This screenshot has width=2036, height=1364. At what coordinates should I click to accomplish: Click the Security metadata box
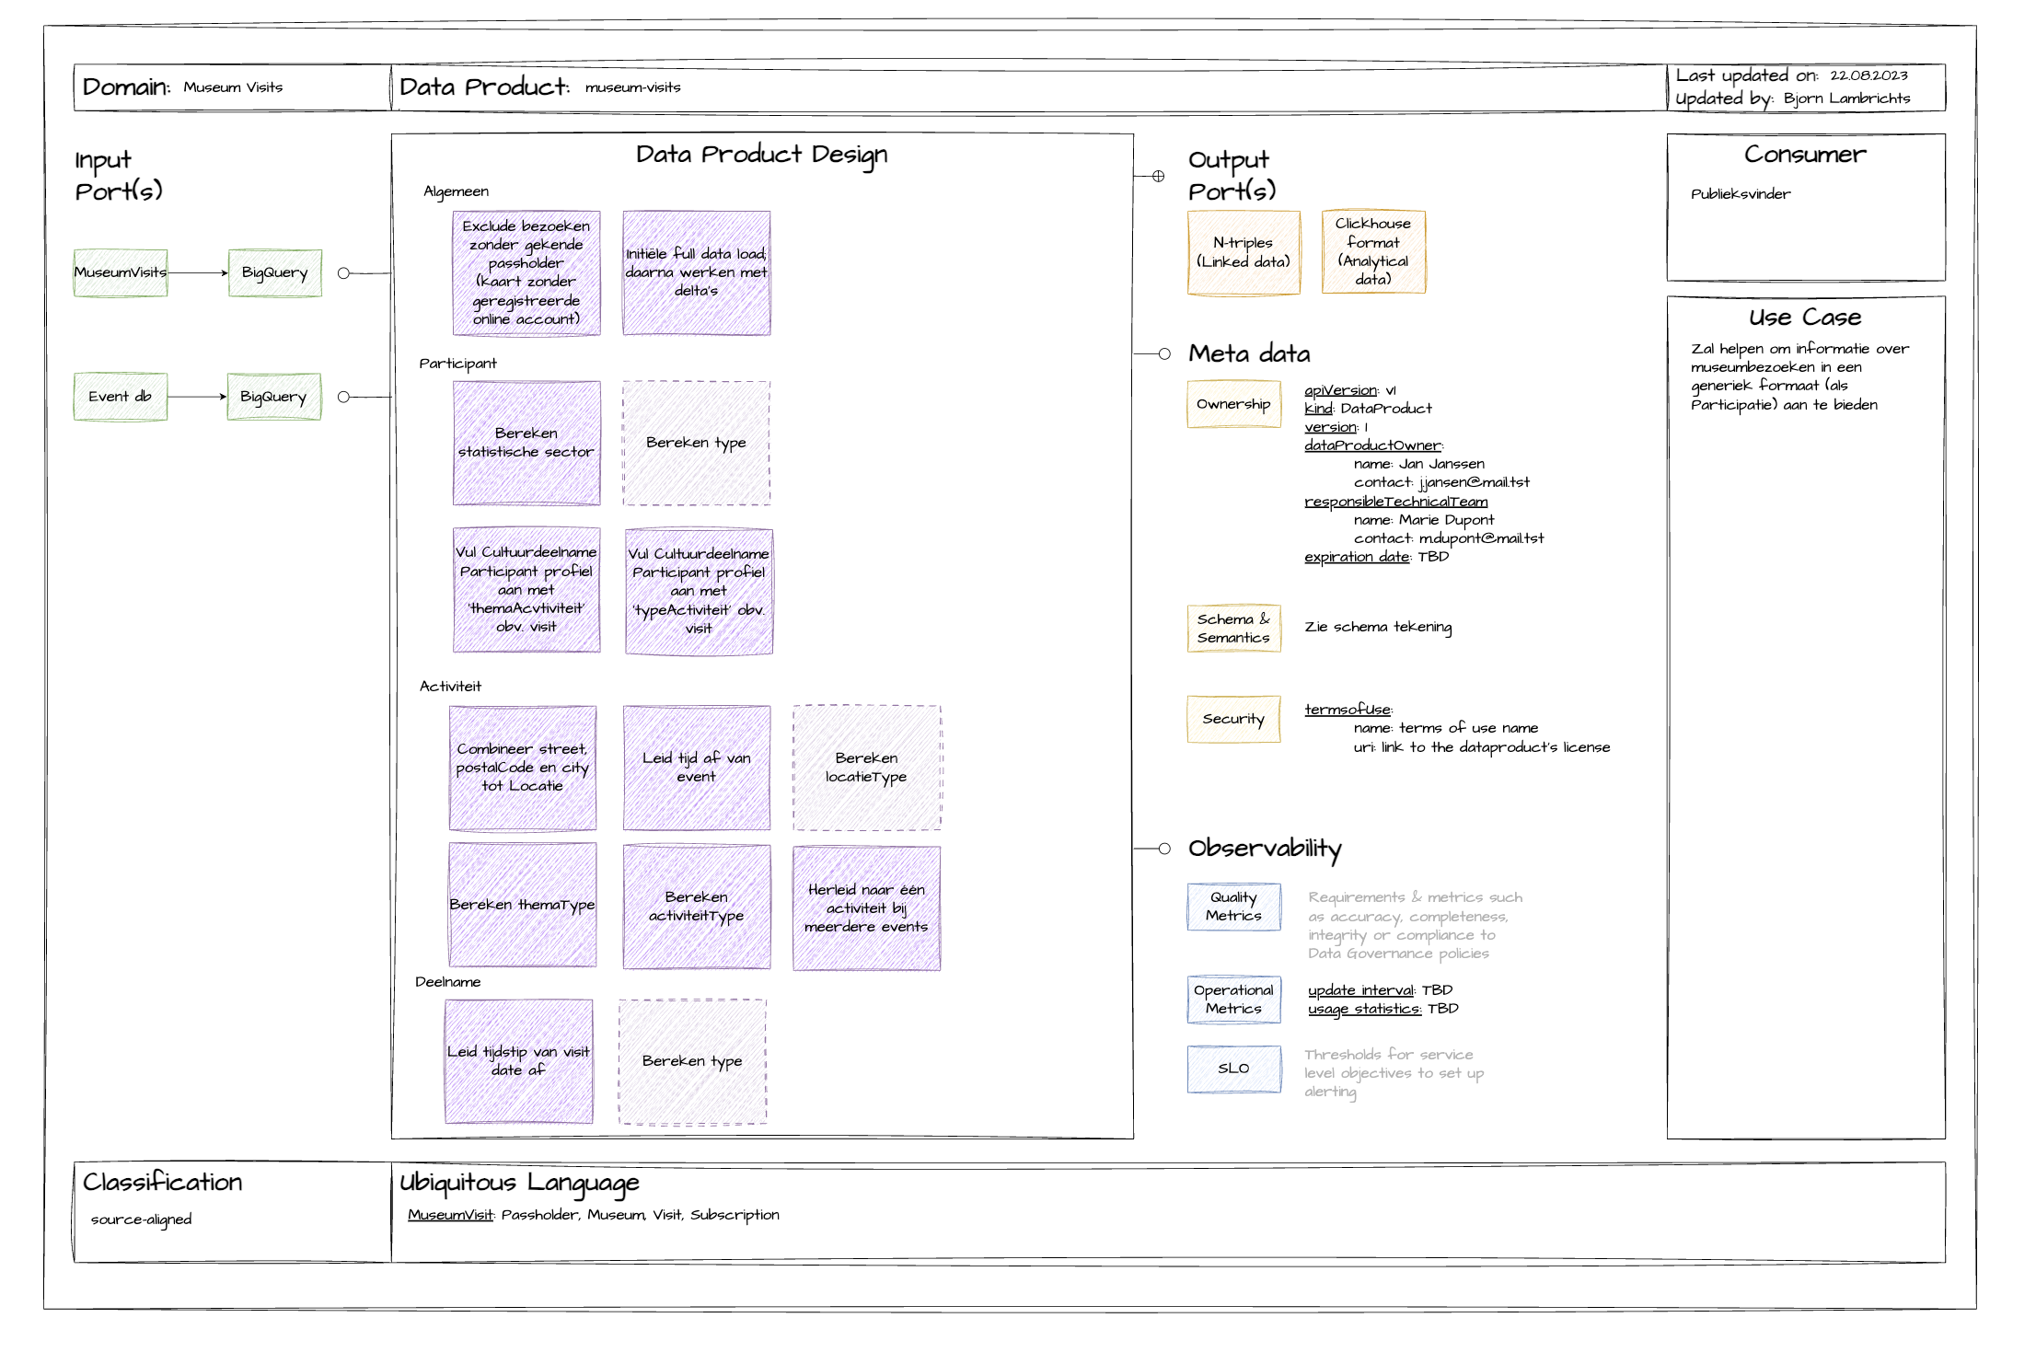(x=1233, y=719)
